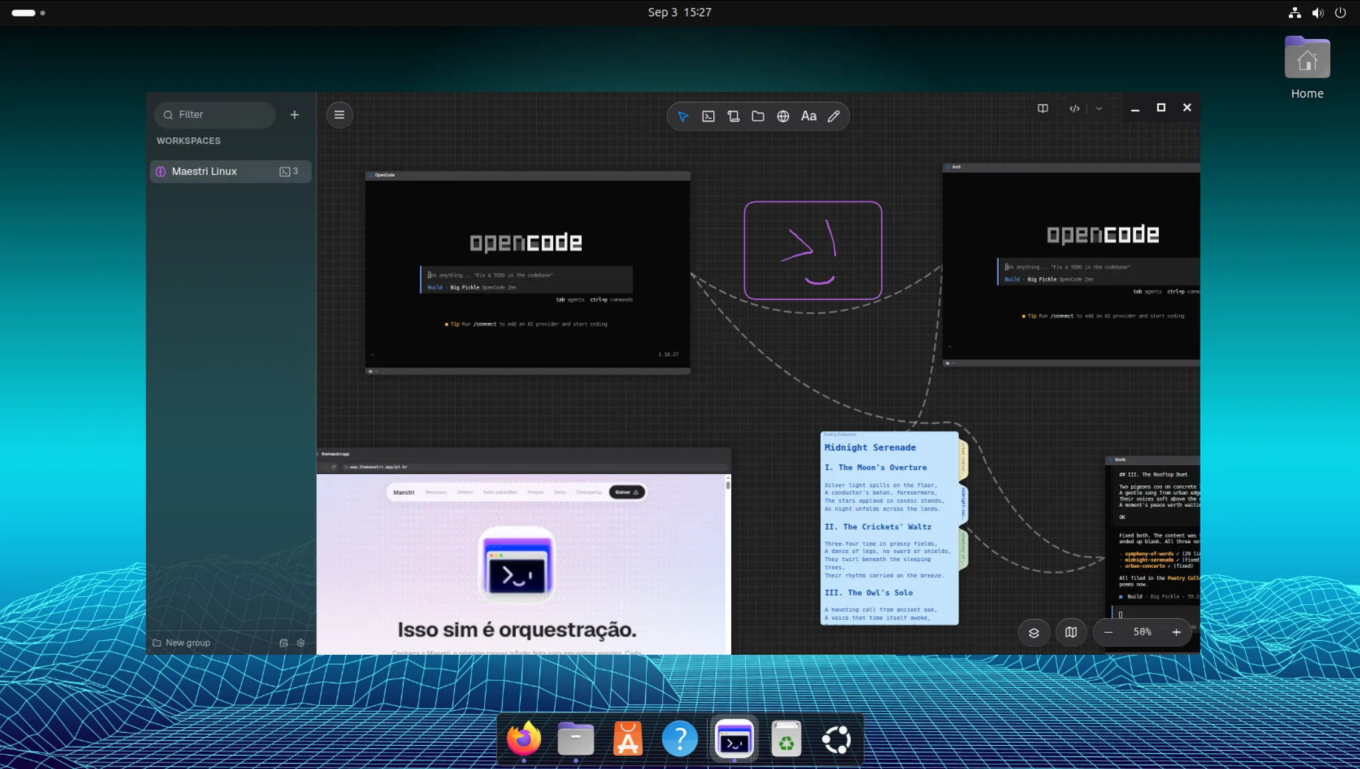The height and width of the screenshot is (769, 1360).
Task: Add a browser node with globe icon
Action: point(783,116)
